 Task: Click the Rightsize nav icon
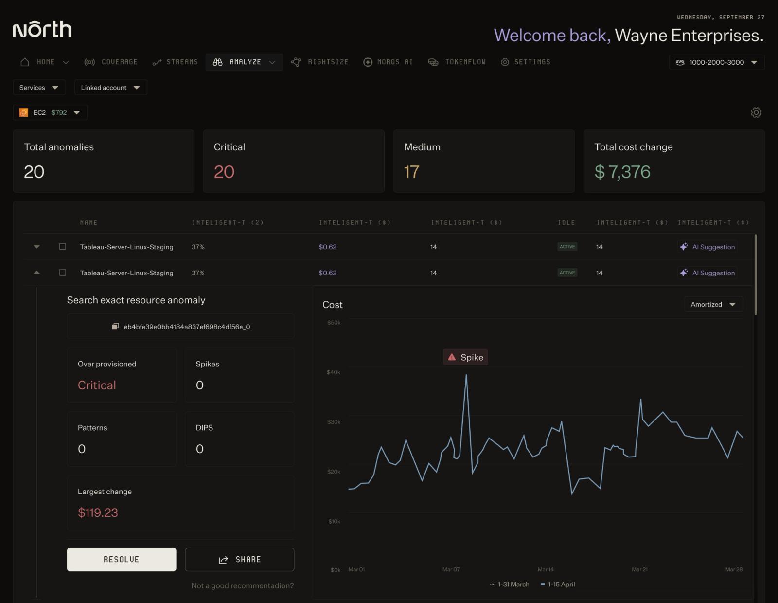tap(296, 62)
